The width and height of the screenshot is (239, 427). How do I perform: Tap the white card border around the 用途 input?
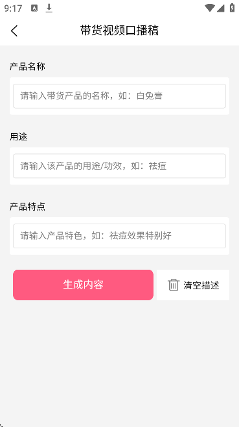(119, 181)
